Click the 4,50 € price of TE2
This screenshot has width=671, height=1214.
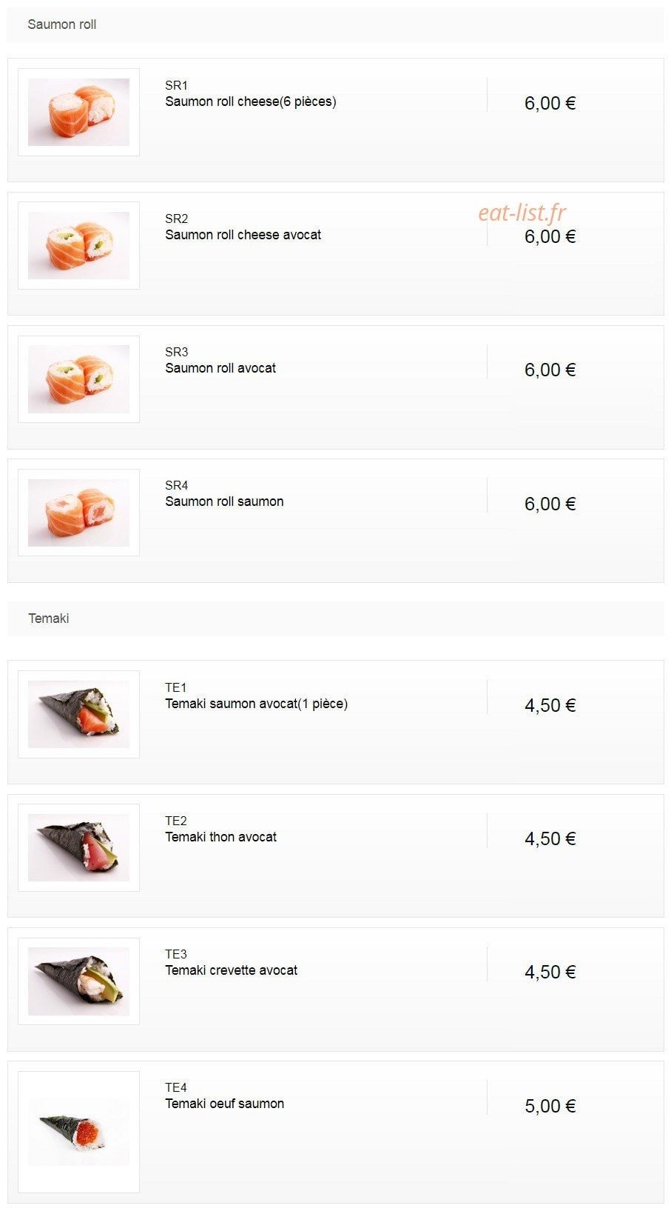[x=550, y=838]
